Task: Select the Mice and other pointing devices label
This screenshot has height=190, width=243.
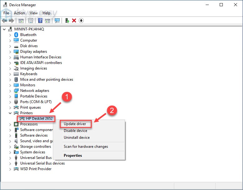Action: coord(47,79)
